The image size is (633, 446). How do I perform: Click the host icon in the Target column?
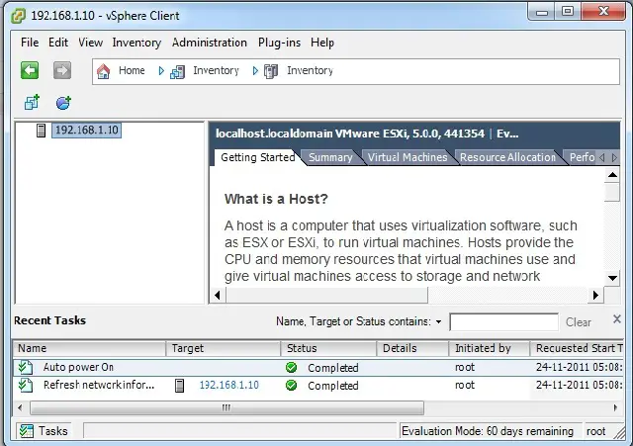(180, 386)
